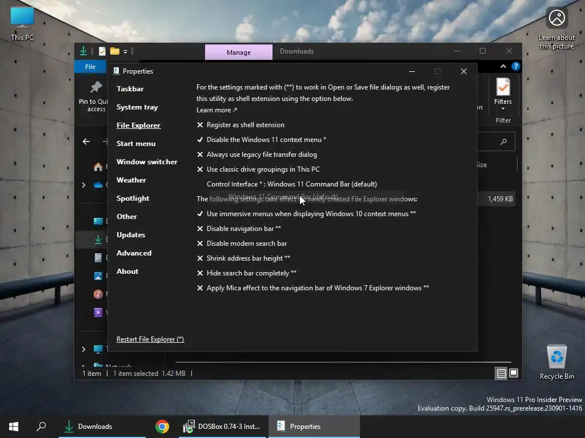This screenshot has height=438, width=585.
Task: Switch to the Spotlight section
Action: pos(133,198)
